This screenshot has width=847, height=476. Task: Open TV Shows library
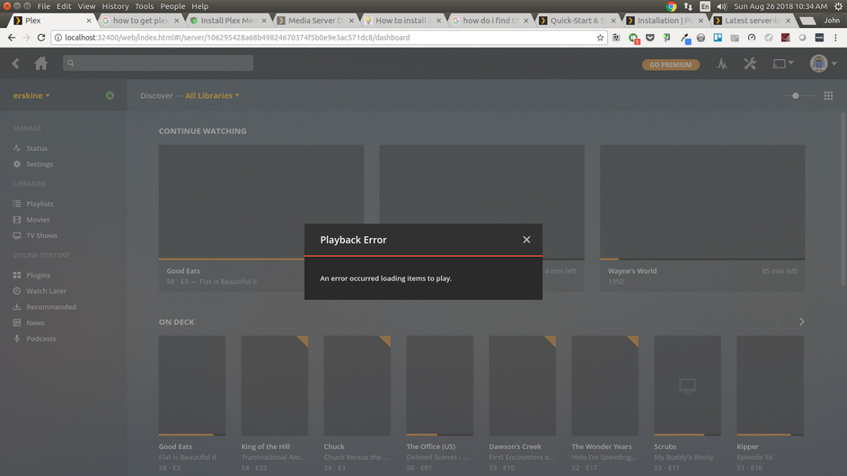[41, 235]
